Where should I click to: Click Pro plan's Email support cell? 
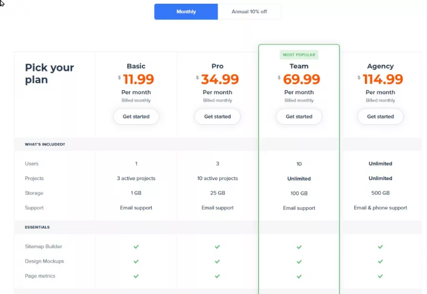[217, 208]
